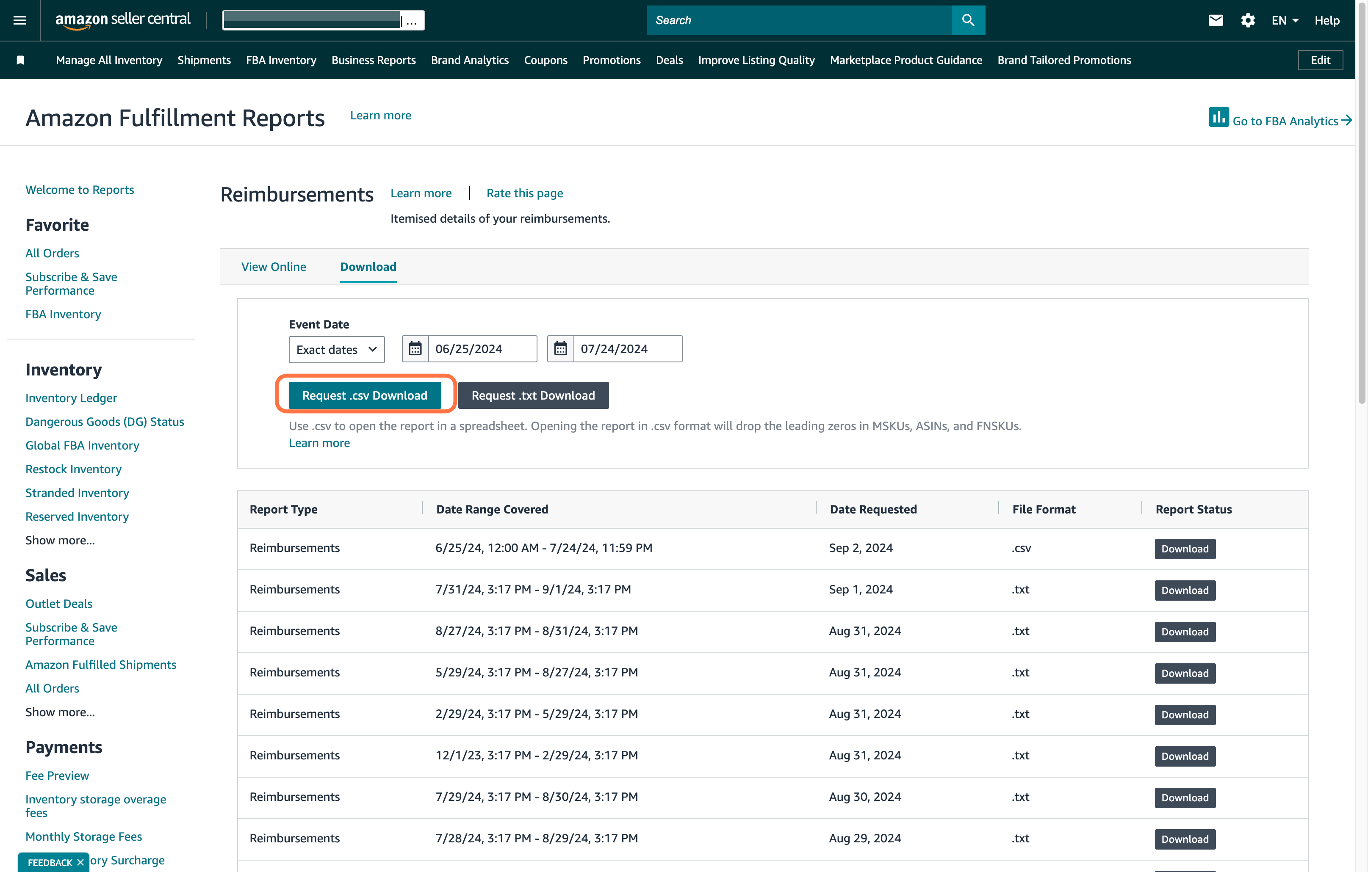This screenshot has height=872, width=1368.
Task: Open the Exact dates dropdown
Action: (336, 349)
